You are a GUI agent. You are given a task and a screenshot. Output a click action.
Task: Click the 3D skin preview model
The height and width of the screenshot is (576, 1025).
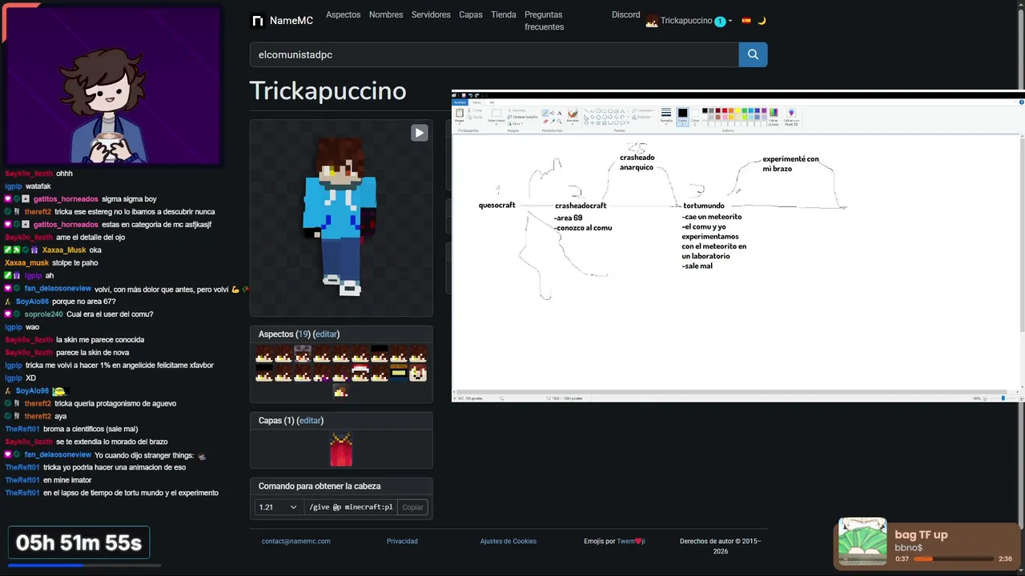(341, 218)
